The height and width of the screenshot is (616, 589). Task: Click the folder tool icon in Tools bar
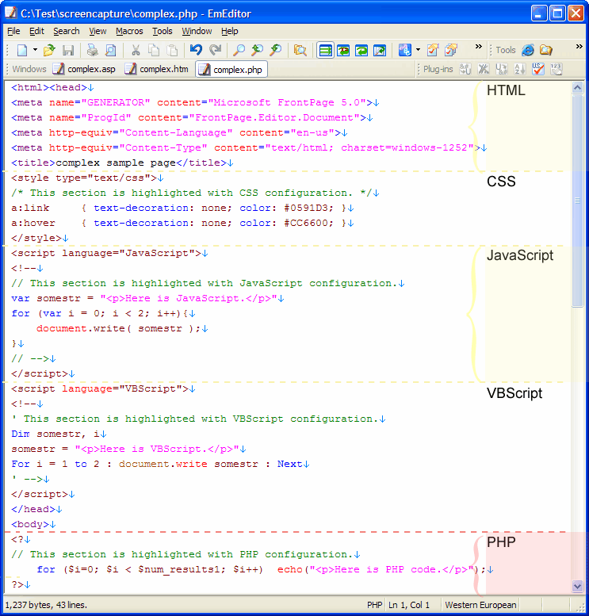pos(546,50)
